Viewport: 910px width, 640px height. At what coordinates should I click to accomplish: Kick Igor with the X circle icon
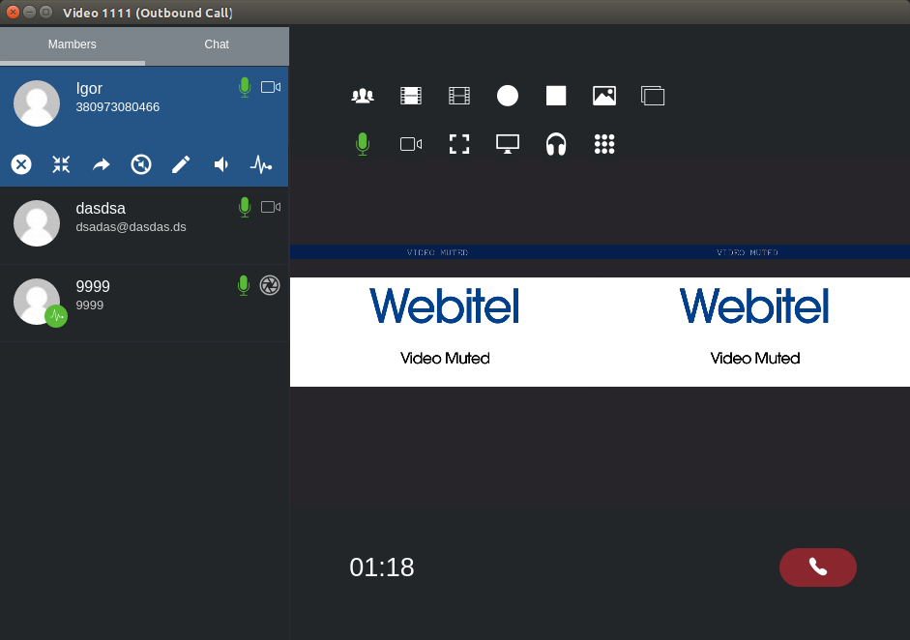point(21,164)
